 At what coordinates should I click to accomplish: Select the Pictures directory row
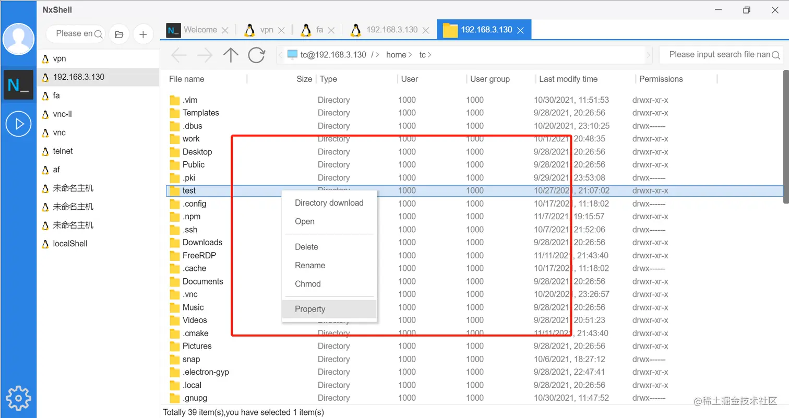[474, 346]
